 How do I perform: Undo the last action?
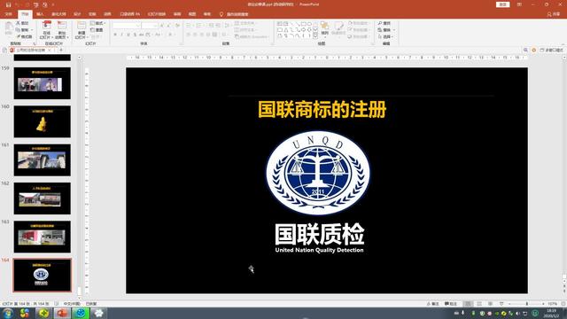(x=18, y=4)
